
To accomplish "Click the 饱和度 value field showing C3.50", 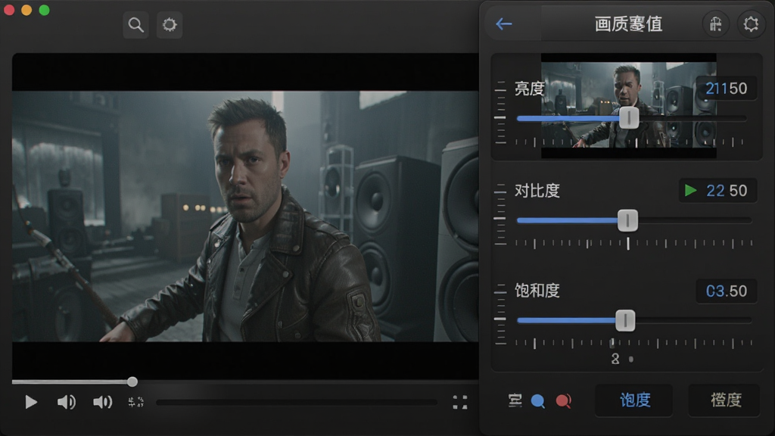I will (726, 291).
